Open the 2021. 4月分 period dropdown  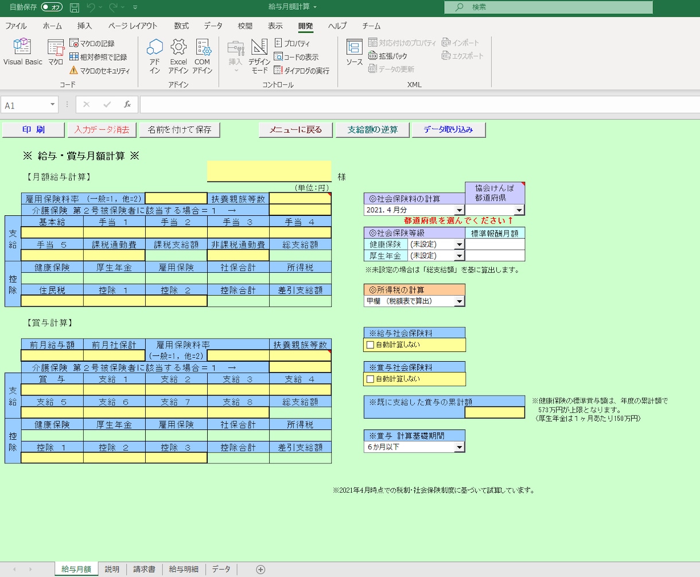(x=460, y=210)
